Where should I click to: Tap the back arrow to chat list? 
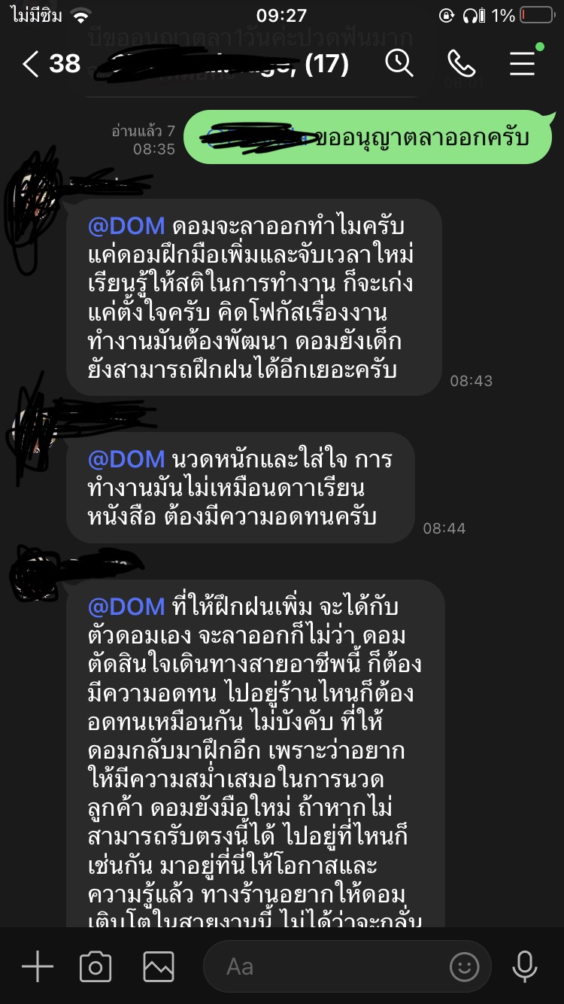(30, 64)
